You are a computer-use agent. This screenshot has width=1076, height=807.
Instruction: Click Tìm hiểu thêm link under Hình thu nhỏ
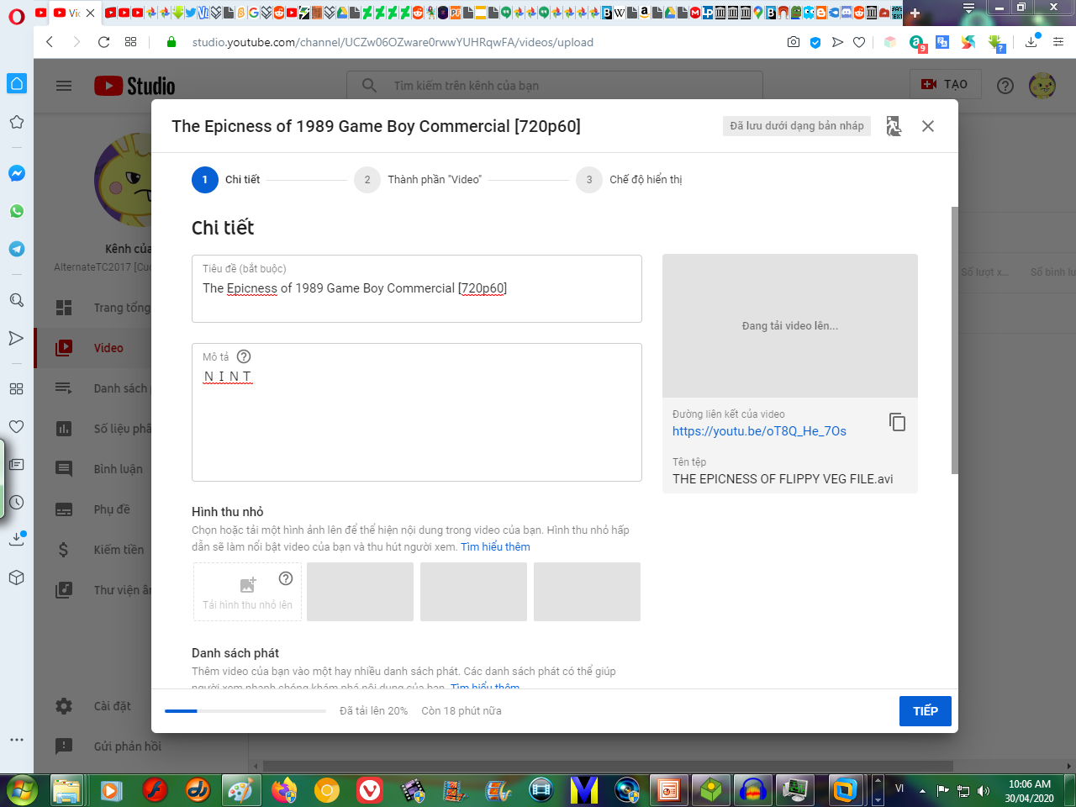click(495, 547)
